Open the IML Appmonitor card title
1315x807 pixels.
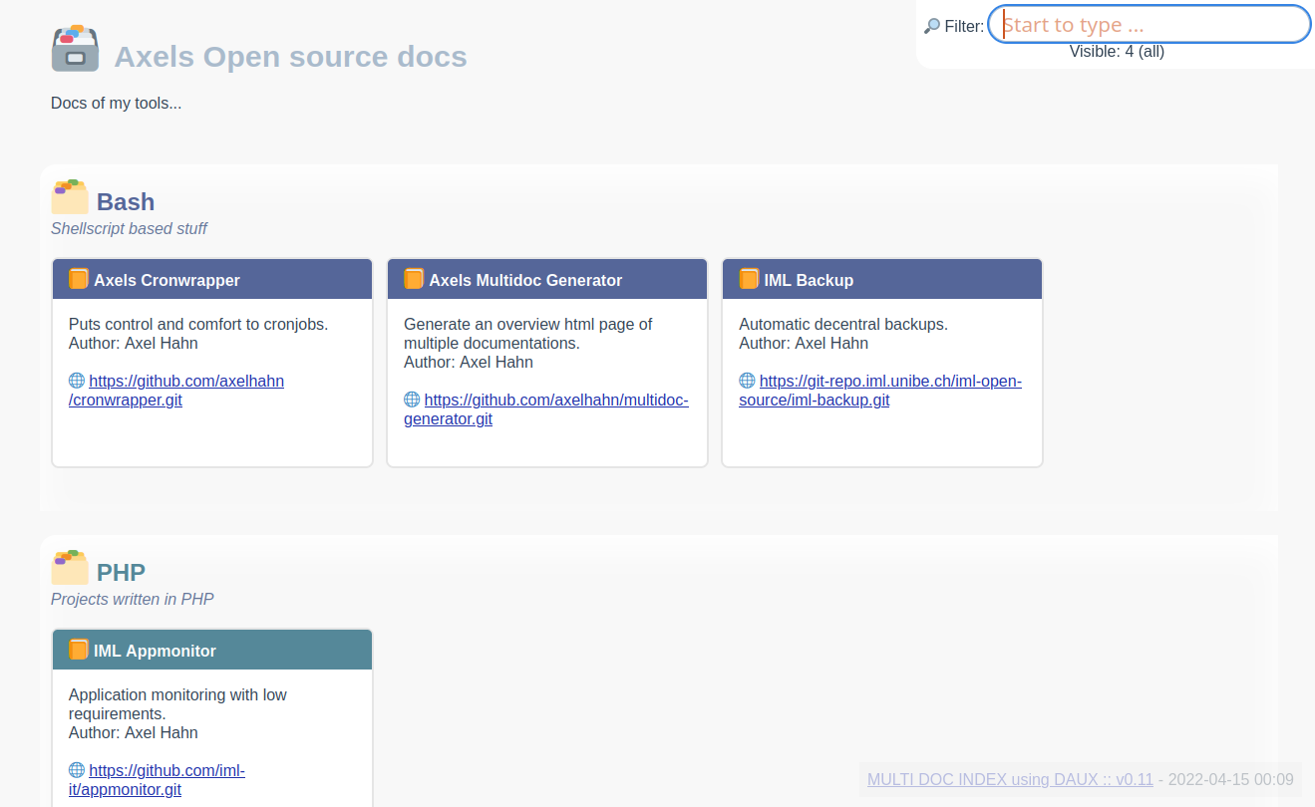(x=155, y=651)
